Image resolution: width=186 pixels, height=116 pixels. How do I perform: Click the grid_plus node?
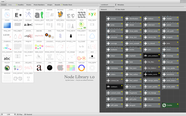133,99
